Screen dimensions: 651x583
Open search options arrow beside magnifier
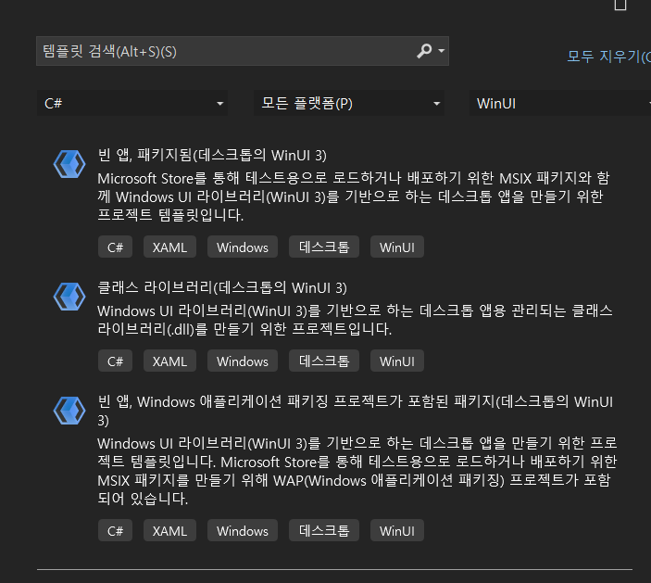tap(442, 51)
